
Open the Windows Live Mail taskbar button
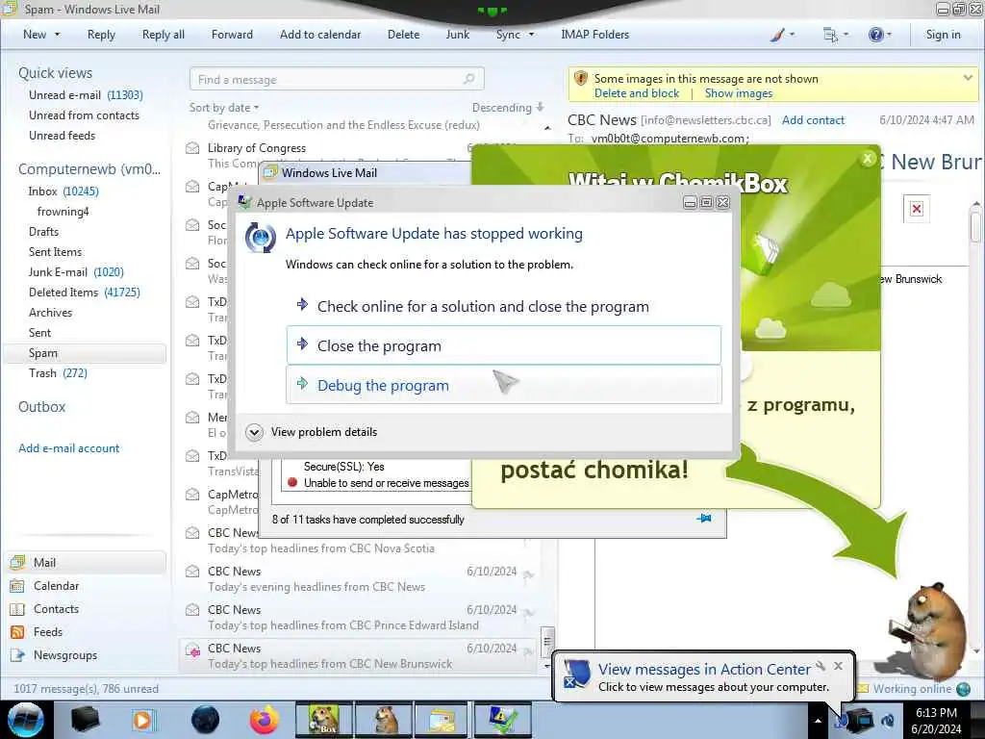coord(442,720)
